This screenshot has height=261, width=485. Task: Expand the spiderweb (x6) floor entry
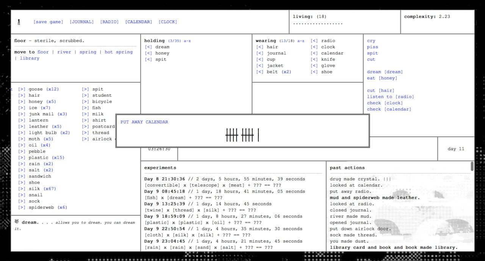click(21, 207)
